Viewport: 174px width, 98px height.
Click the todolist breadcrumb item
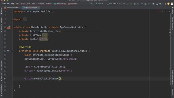[x=49, y=4]
